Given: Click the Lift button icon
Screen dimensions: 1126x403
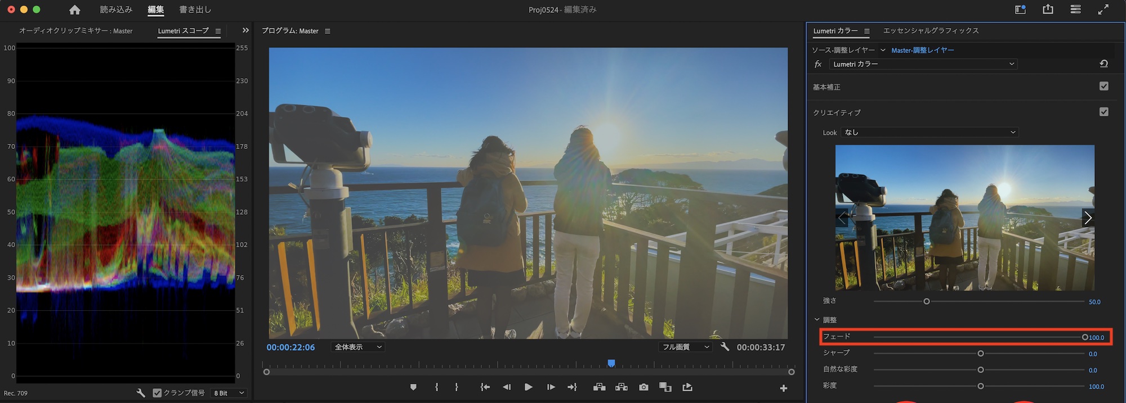Looking at the screenshot, I should 599,387.
